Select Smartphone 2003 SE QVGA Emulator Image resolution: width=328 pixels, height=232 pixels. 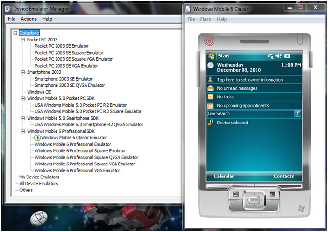click(70, 85)
